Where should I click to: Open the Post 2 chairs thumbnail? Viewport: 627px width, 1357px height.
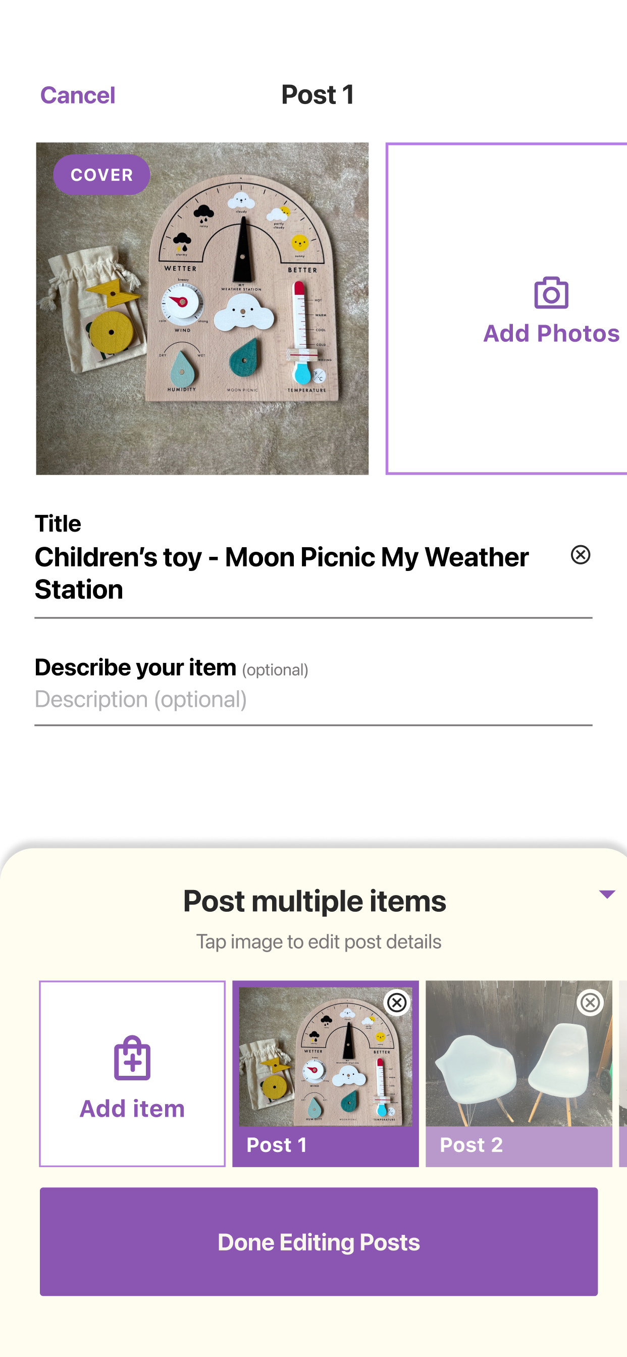tap(518, 1053)
